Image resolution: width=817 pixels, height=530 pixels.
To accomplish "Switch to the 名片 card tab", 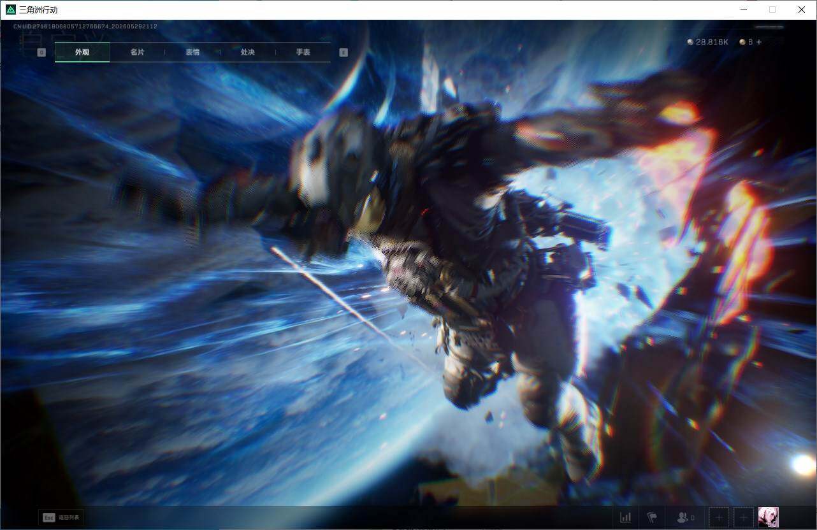I will pyautogui.click(x=137, y=52).
